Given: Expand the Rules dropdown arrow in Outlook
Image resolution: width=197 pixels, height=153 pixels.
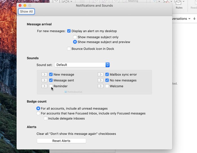Looking at the screenshot, I should (184, 1).
